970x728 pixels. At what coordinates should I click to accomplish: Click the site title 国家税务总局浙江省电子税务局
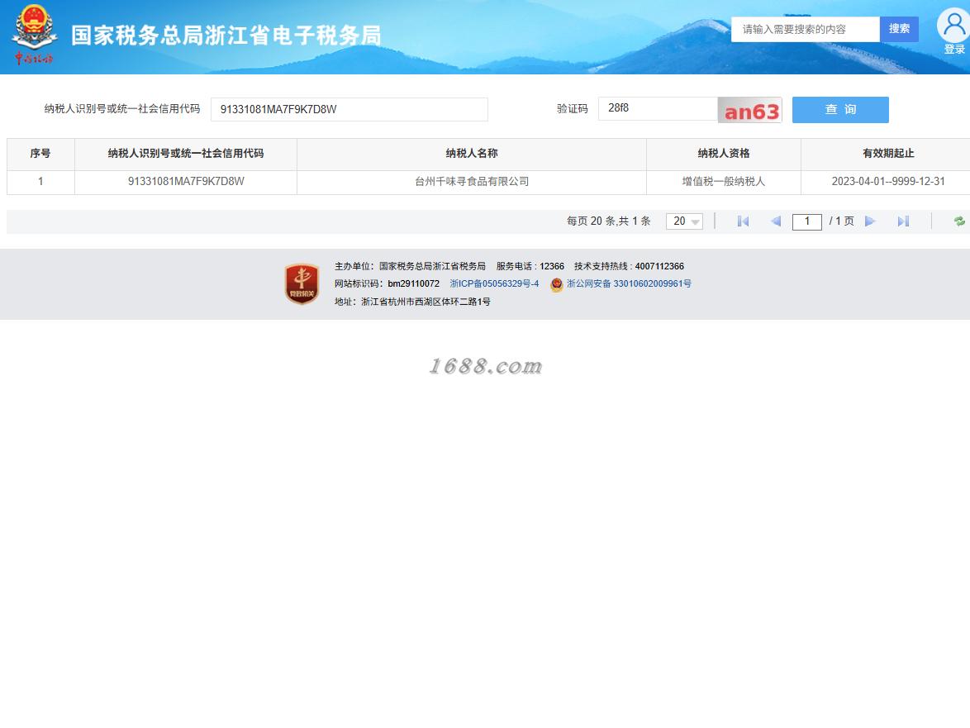226,36
